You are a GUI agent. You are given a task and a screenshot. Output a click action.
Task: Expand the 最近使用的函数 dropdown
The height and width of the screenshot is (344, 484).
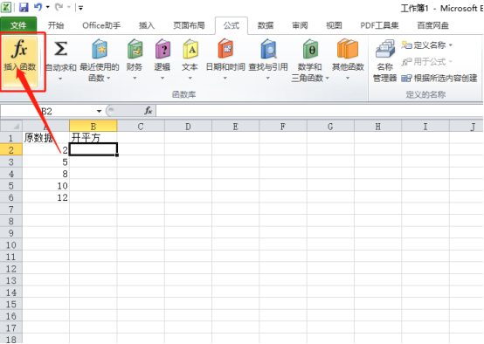pos(108,79)
